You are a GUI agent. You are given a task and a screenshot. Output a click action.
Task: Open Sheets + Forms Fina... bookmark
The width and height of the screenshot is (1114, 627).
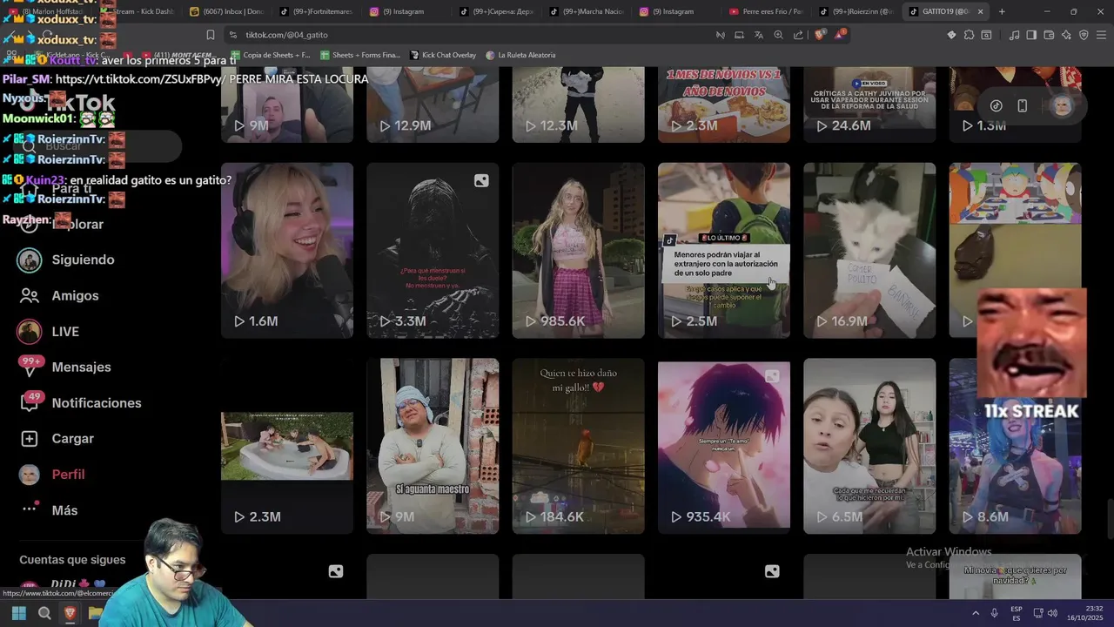(x=359, y=55)
